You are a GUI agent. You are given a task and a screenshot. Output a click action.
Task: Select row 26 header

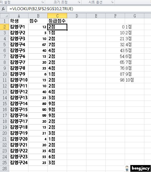tap(5, 169)
